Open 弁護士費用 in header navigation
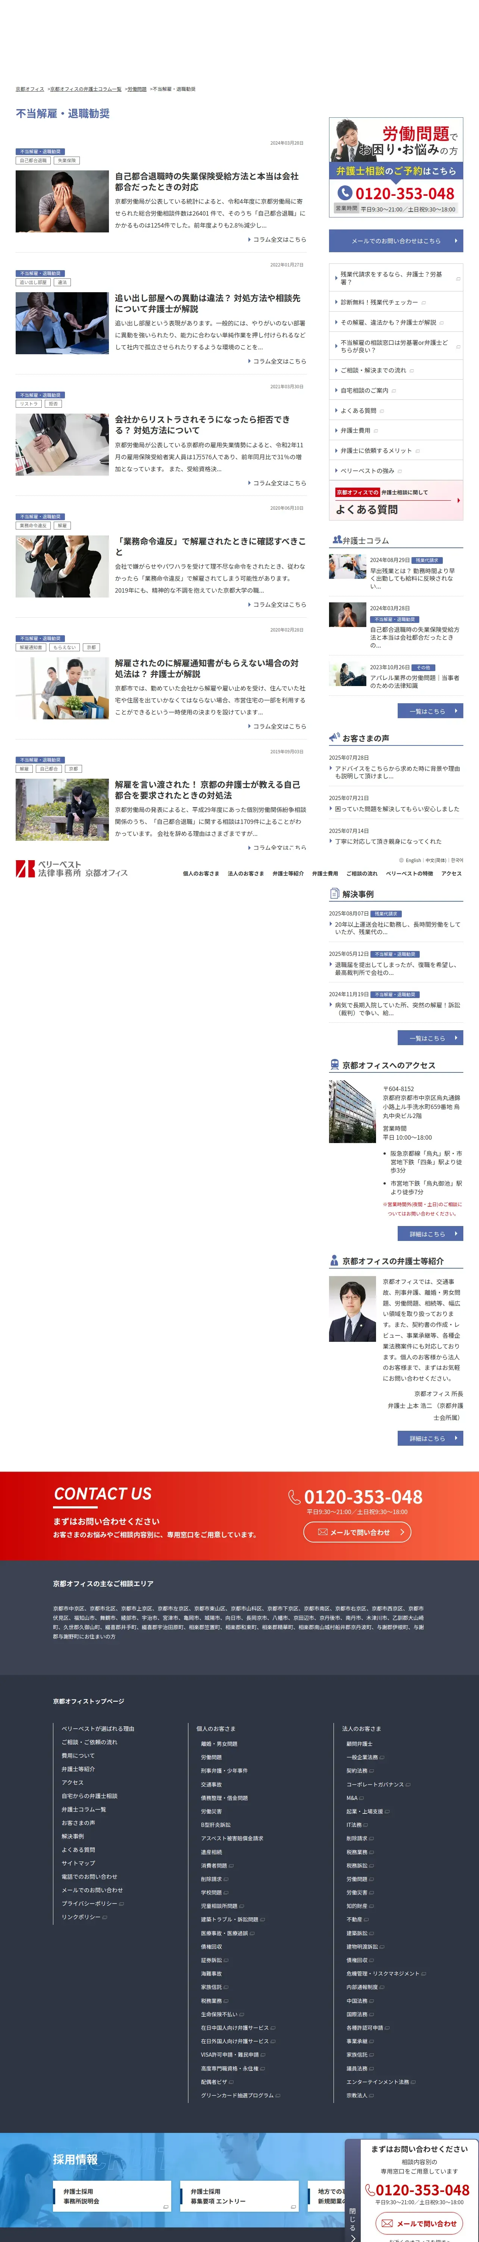This screenshot has width=479, height=2242. click(325, 873)
